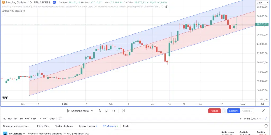This screenshot has height=135, width=271.
Task: Click the 2023 label on time axis
Action: pos(65,104)
